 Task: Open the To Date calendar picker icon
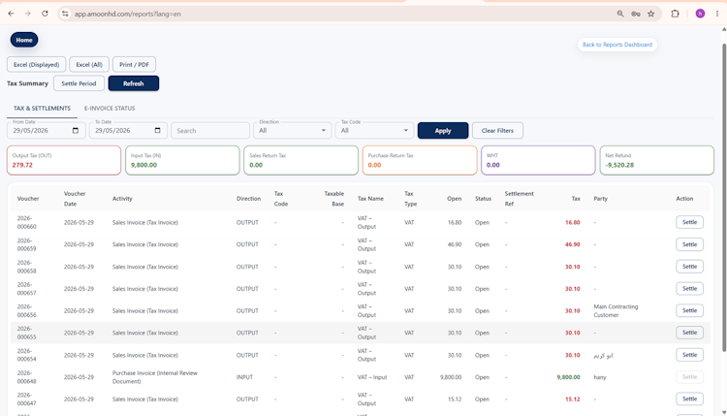tap(158, 130)
